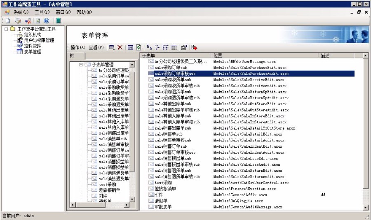This screenshot has height=220, width=371.
Task: Open 用户与权限管理 in the navigation tree
Action: pos(39,40)
